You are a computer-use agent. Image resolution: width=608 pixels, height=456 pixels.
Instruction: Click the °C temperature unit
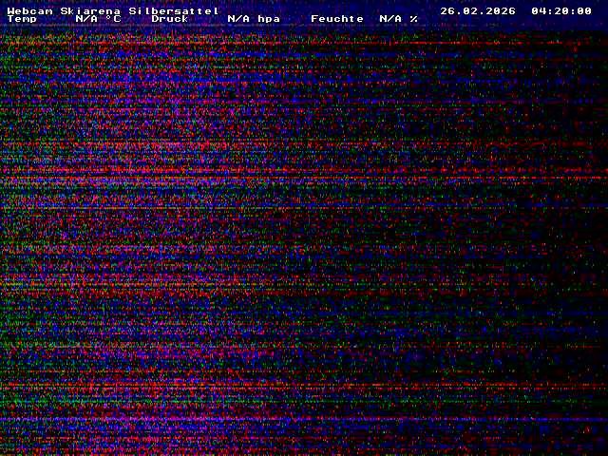coord(113,19)
